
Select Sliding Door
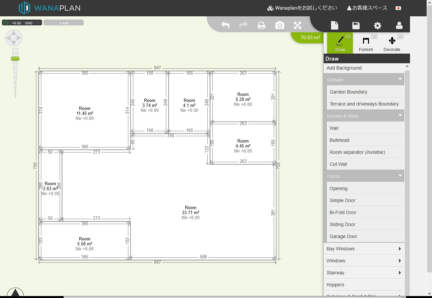click(365, 224)
